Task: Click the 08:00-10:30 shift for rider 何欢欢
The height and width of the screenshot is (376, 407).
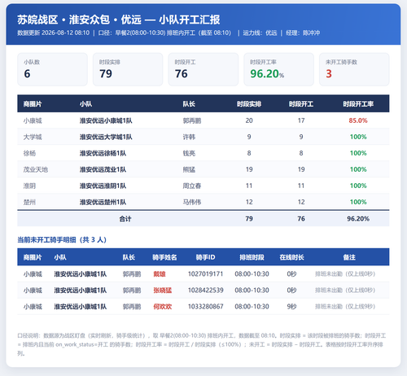Action: [252, 307]
